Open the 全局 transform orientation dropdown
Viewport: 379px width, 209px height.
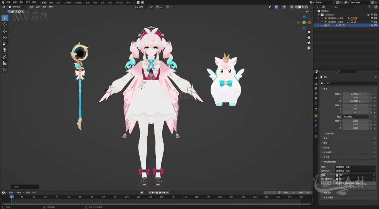point(142,7)
